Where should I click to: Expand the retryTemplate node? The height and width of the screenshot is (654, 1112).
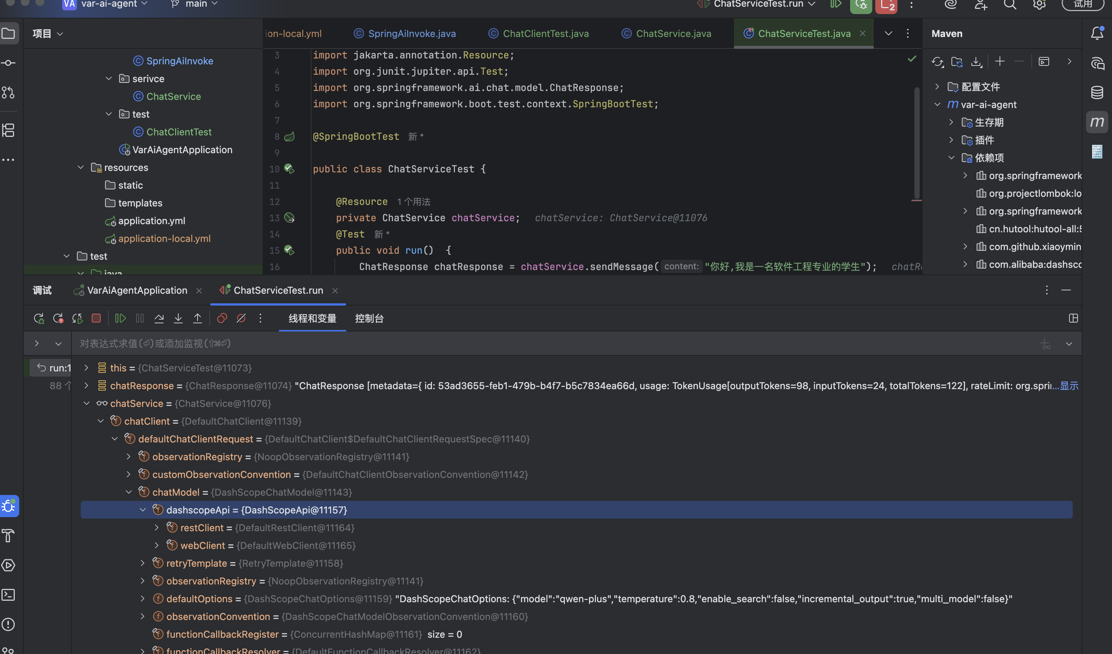tap(142, 563)
